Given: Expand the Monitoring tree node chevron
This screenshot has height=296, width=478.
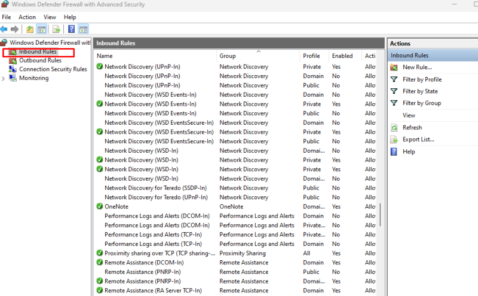Looking at the screenshot, I should click(x=4, y=79).
